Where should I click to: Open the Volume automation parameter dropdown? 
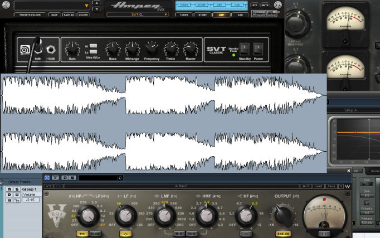click(32, 195)
